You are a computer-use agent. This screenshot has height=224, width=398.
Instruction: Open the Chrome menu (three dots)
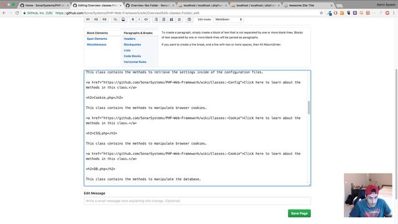point(394,13)
